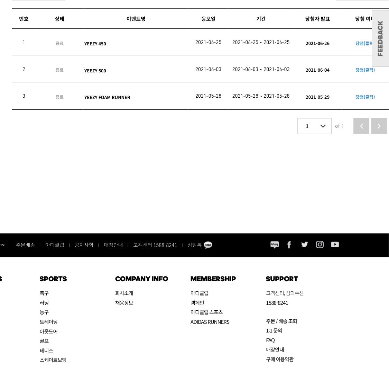Open 1:1 문의 under SUPPORT
This screenshot has height=390, width=389.
[x=274, y=331]
